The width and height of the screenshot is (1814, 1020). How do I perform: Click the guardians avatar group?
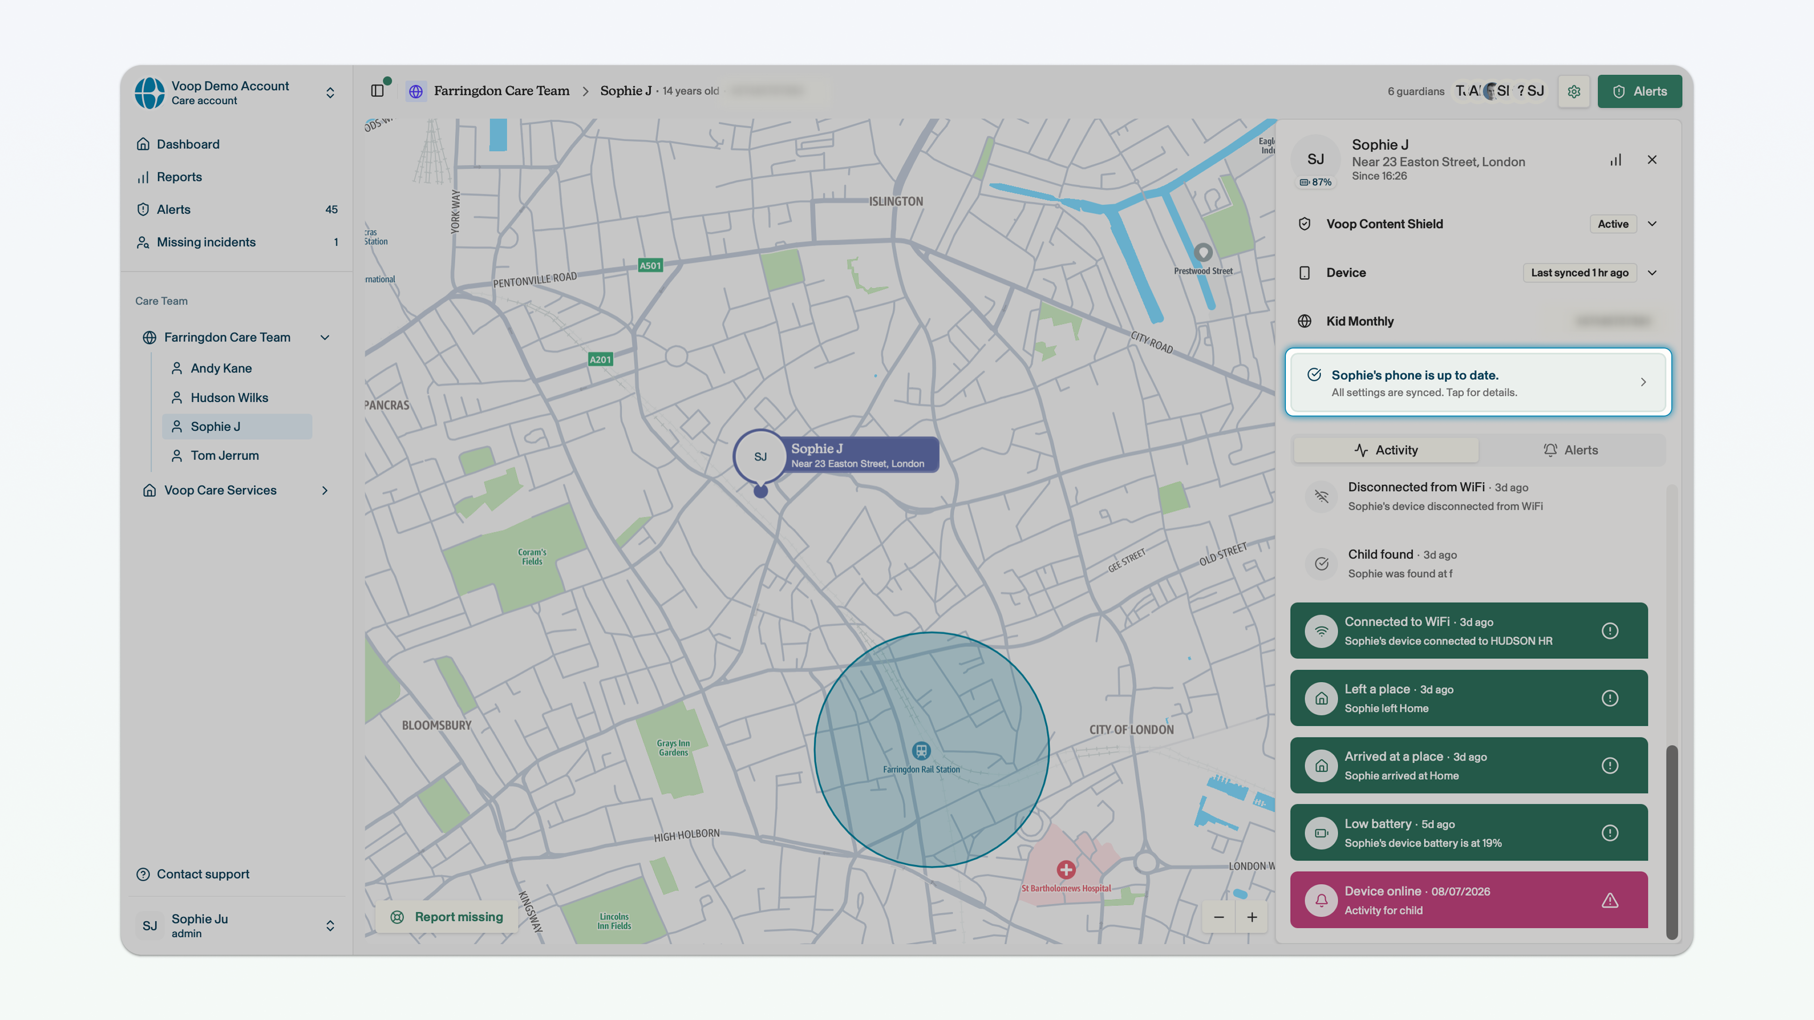[x=1501, y=91]
